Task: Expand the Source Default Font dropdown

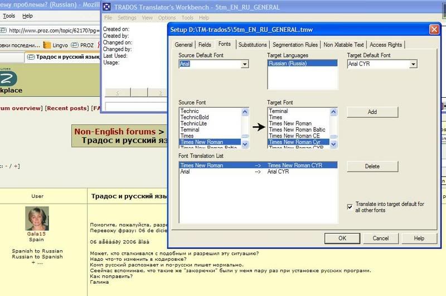Action: tap(245, 64)
